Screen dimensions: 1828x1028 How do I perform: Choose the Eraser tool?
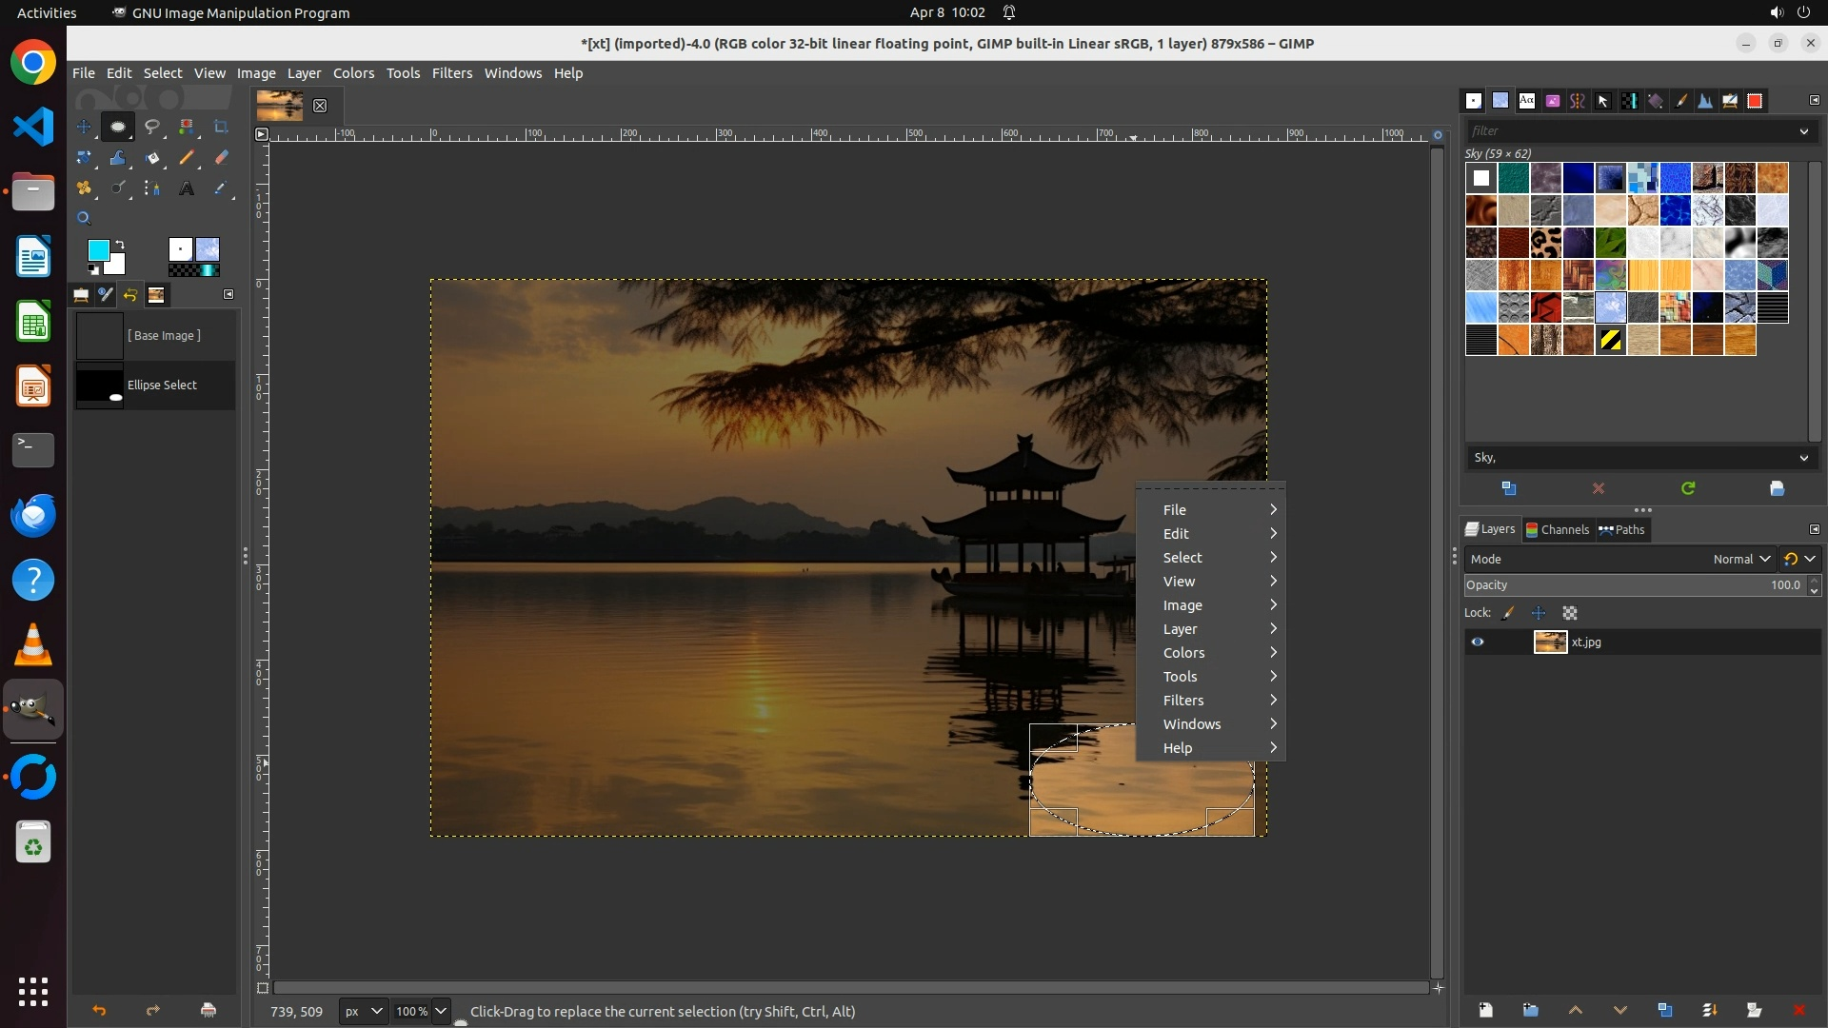(x=221, y=158)
